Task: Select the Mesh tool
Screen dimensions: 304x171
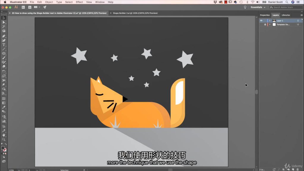Action: [x=4, y=99]
